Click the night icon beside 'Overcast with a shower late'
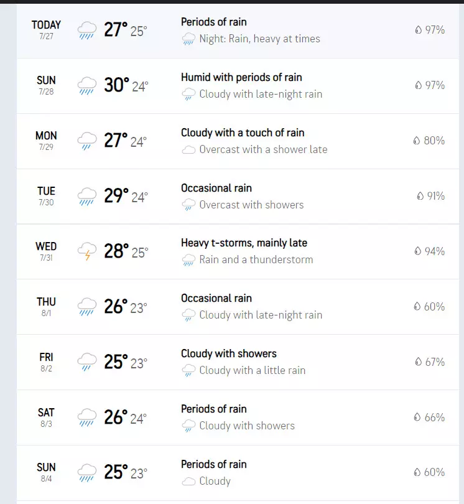 point(188,150)
